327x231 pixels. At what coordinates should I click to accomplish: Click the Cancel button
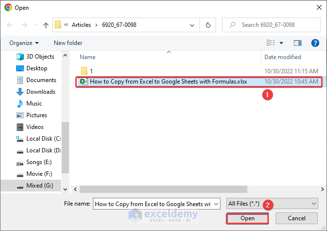click(x=297, y=218)
